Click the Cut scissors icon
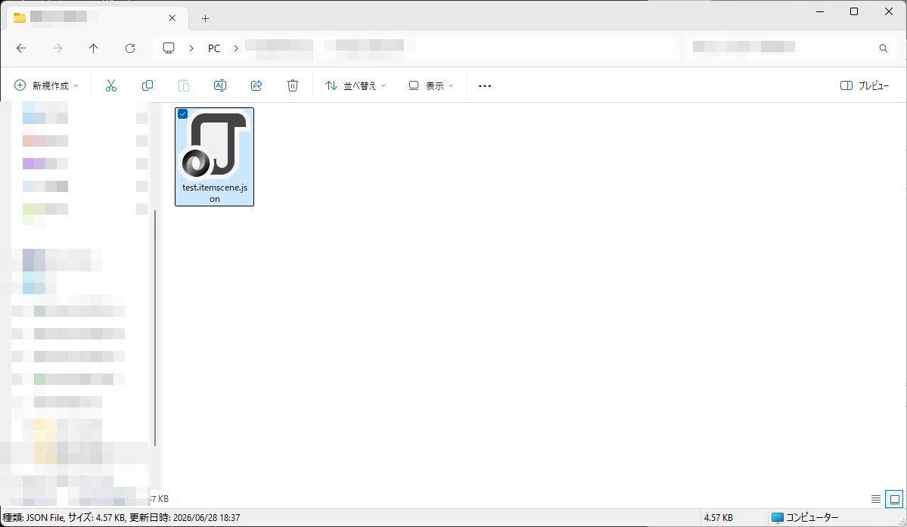Viewport: 907px width, 527px height. [111, 85]
